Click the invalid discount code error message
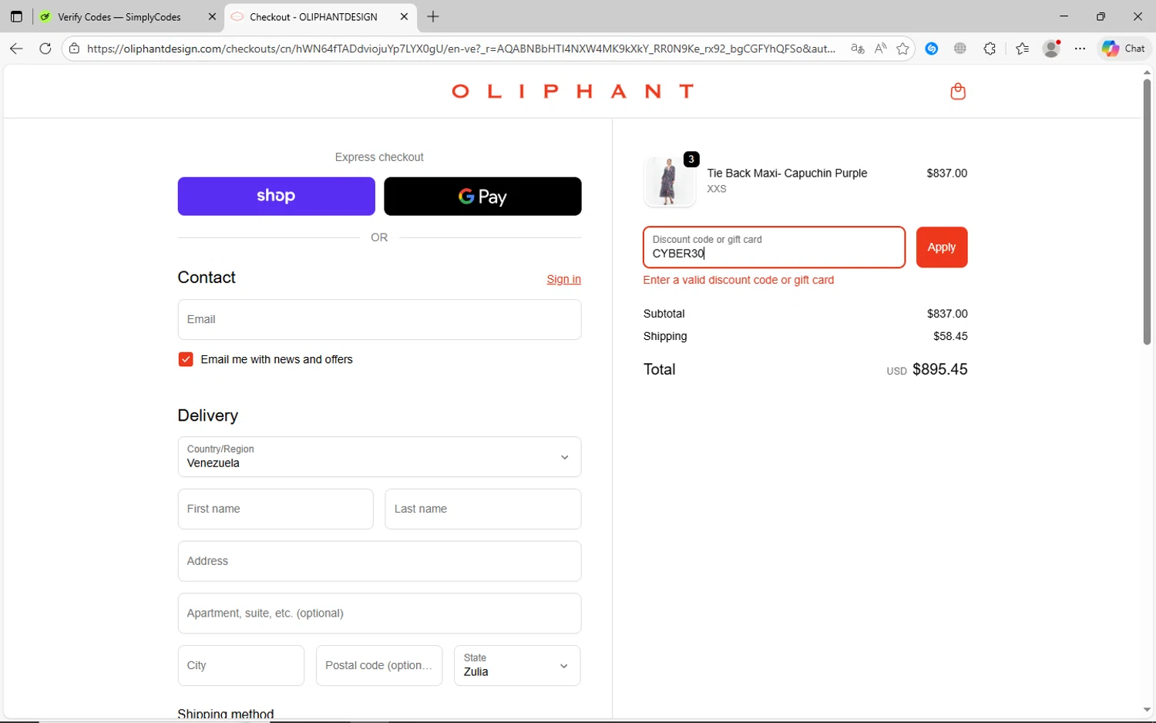The image size is (1156, 723). (738, 280)
